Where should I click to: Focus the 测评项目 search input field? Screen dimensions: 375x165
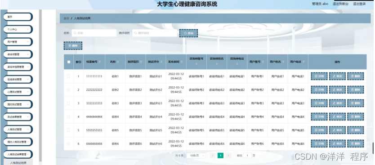(155, 33)
